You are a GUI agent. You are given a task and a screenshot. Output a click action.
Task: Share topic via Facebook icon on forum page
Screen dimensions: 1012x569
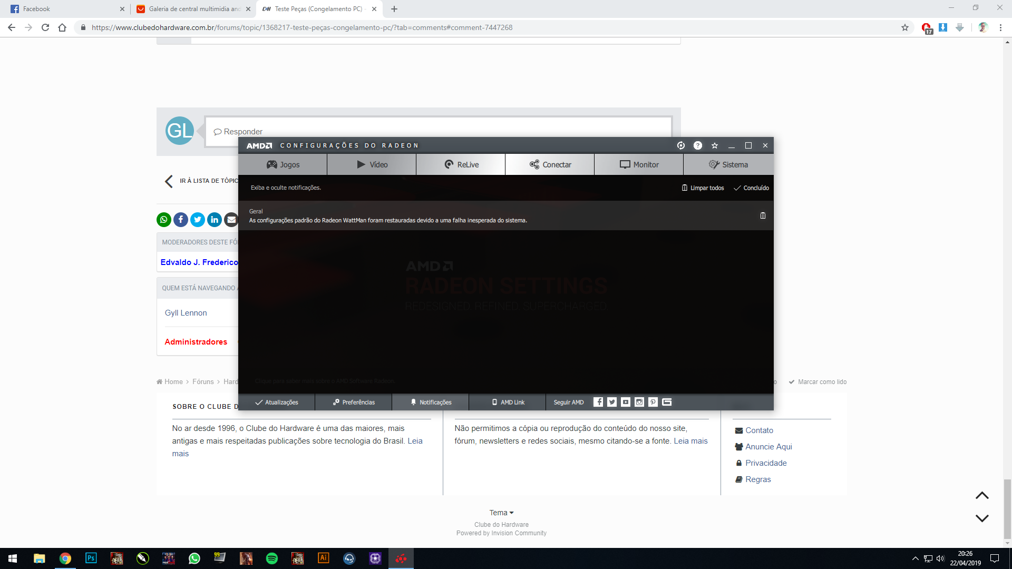point(181,220)
